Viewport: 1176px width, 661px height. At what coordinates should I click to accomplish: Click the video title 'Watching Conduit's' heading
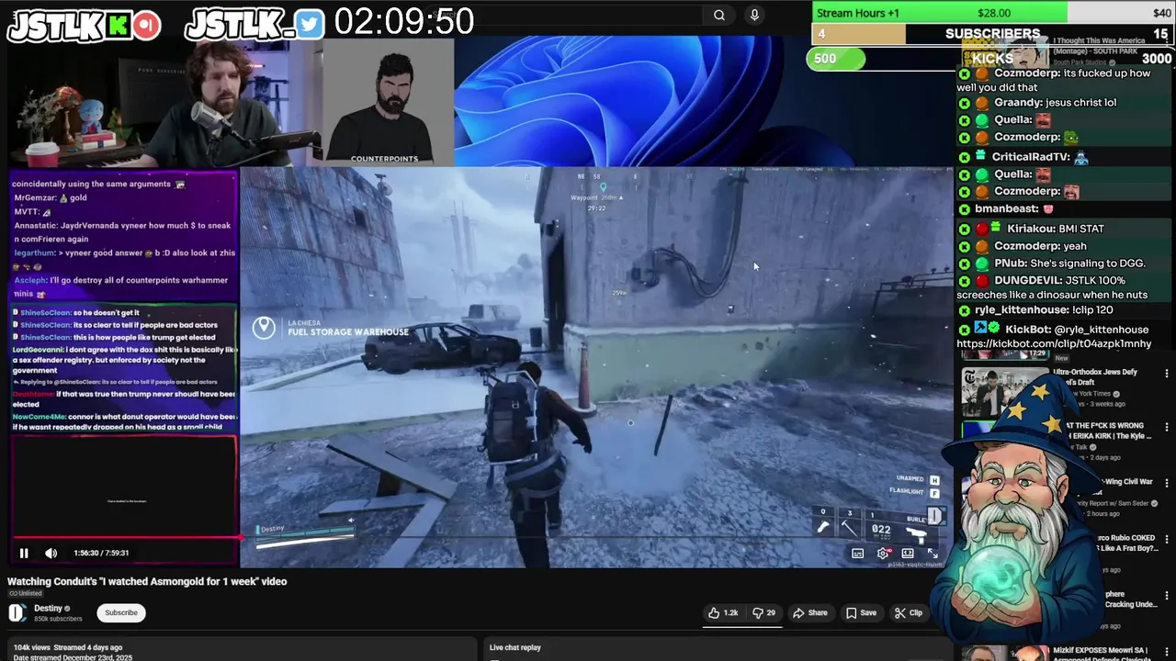(x=147, y=581)
